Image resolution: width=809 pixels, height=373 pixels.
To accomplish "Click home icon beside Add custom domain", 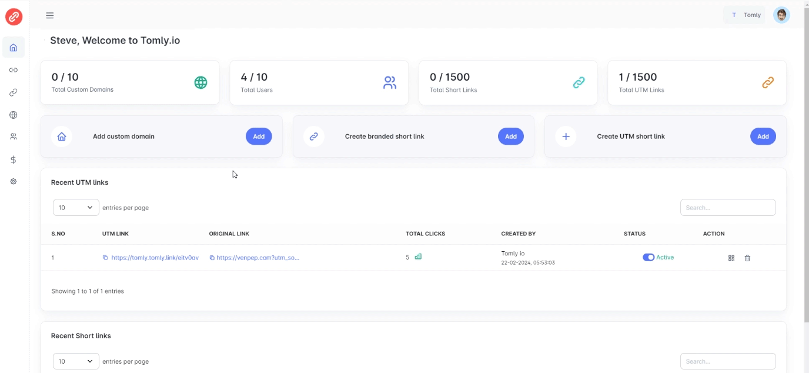I will pos(62,136).
